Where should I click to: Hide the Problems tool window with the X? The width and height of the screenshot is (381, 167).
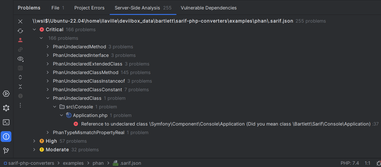20,21
